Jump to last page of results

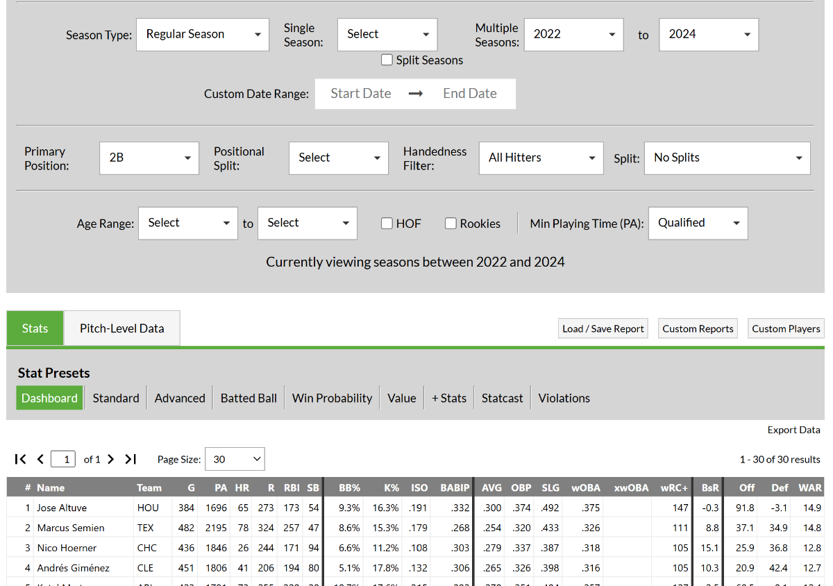[x=131, y=459]
